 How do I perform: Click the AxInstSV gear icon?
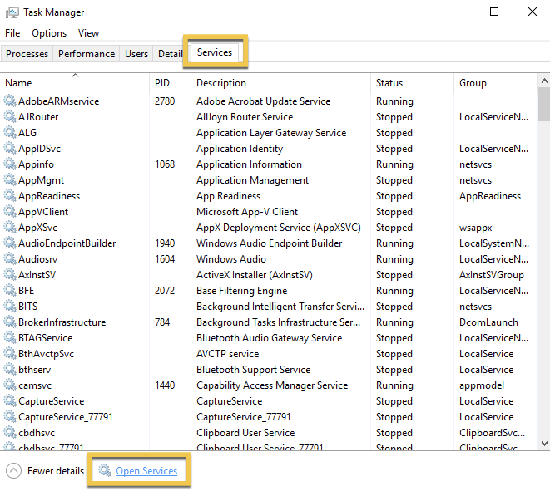click(x=10, y=275)
